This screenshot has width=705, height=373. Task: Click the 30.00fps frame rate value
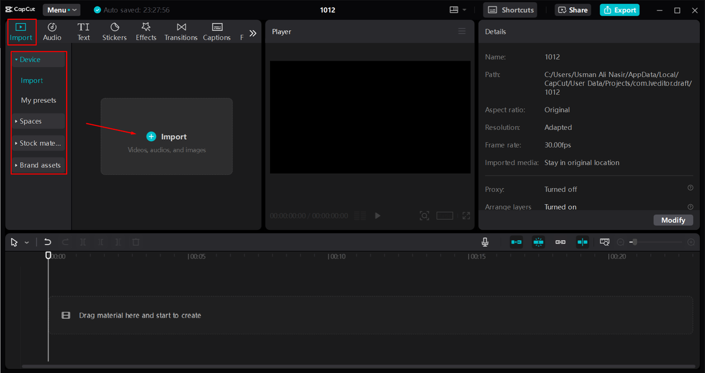(x=558, y=145)
